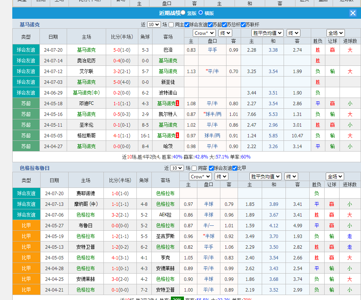This screenshot has width=361, height=300.
Task: Open the 全场 dropdown in 色格拉布鲁日 section
Action: 335,176
